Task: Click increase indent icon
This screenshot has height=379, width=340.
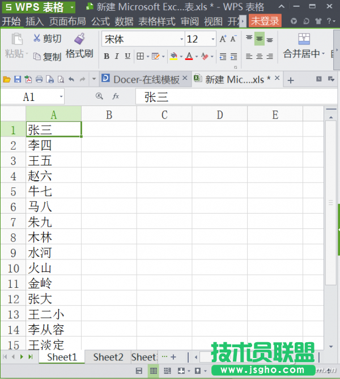Action: tap(233, 56)
